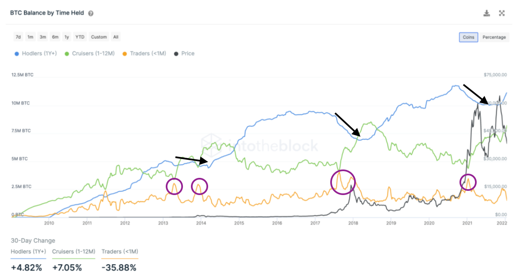Set the chart to a 6m window

[x=55, y=37]
